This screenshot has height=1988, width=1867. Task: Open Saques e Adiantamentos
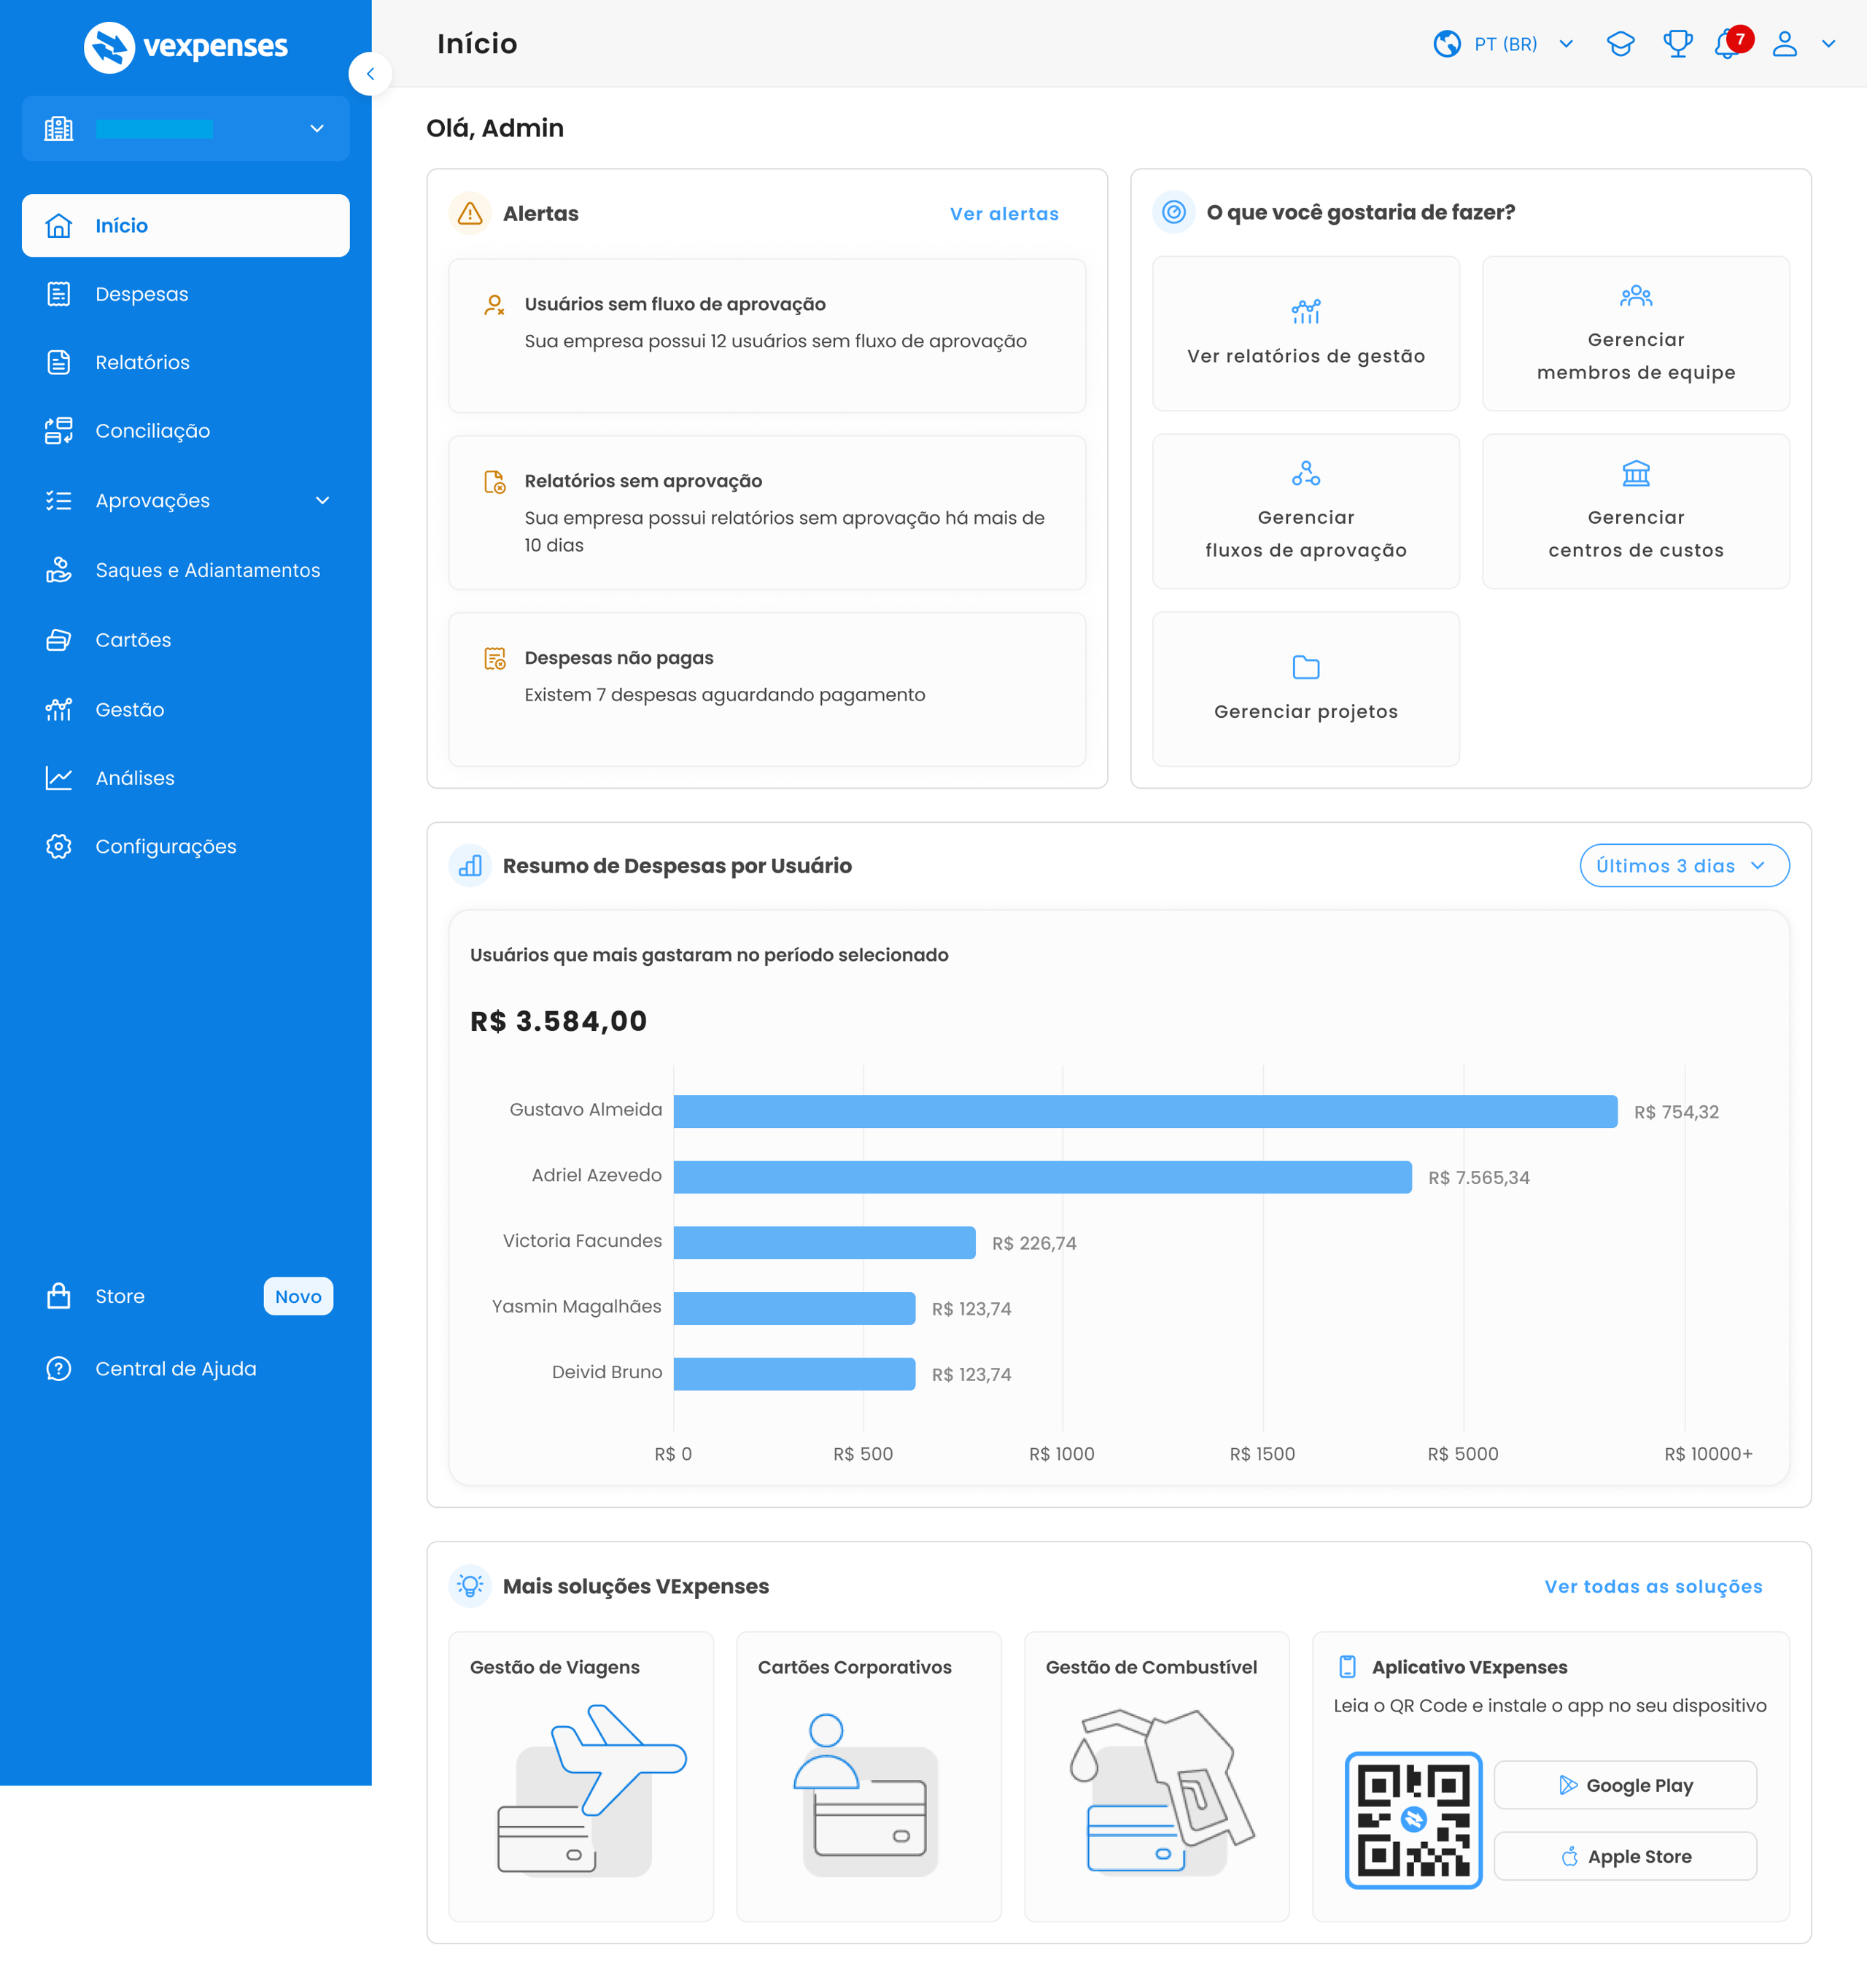186,570
